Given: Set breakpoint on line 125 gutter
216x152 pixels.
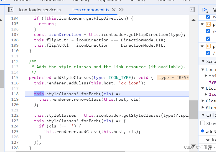Looking at the screenshot, I should click(15, 132).
